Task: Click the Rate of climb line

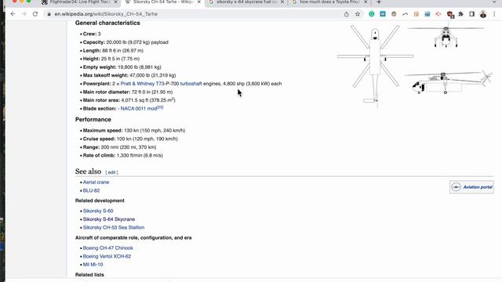Action: coord(122,155)
